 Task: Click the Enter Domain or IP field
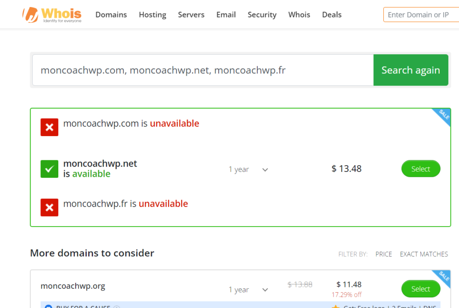click(x=420, y=15)
